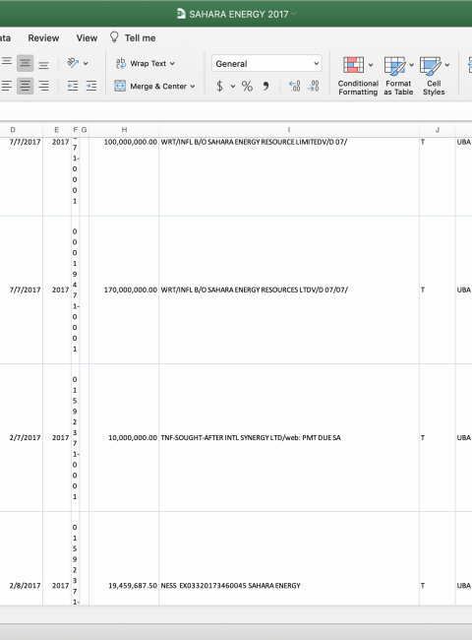Align text left
472x640 pixels.
(x=7, y=86)
